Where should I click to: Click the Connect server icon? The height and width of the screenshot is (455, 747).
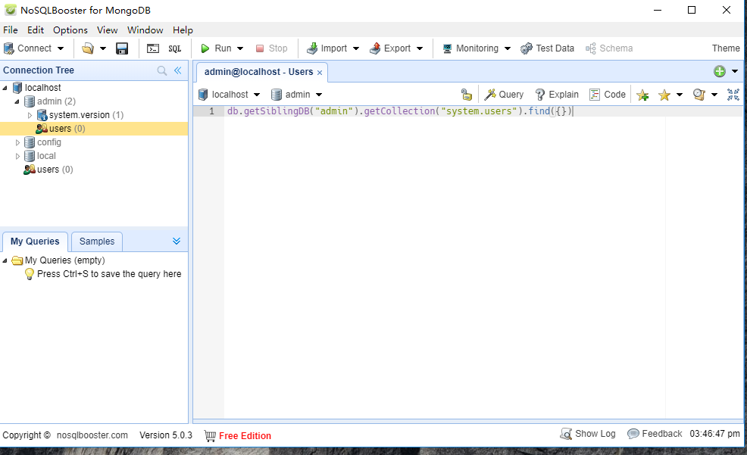pos(9,48)
